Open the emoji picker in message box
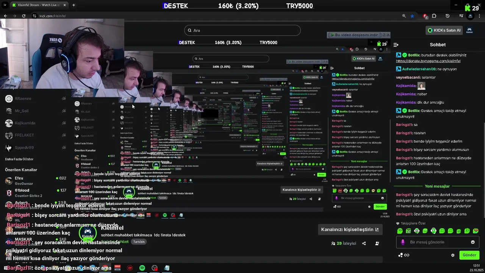485x273 pixels. pyautogui.click(x=473, y=242)
